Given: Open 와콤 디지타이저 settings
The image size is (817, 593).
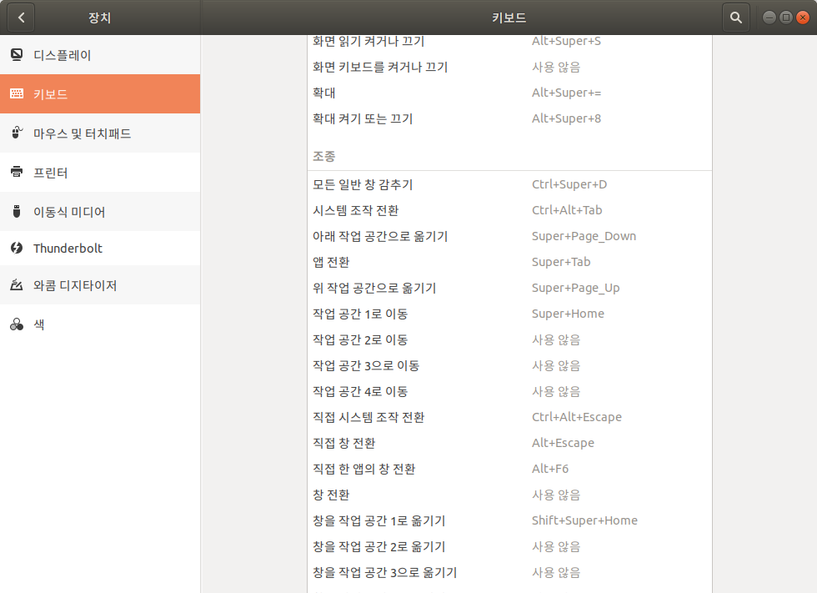Looking at the screenshot, I should [100, 285].
